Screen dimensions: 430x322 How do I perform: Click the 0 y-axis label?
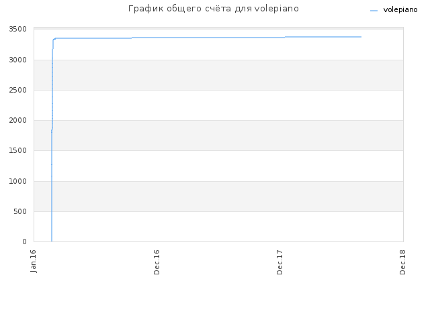click(24, 241)
